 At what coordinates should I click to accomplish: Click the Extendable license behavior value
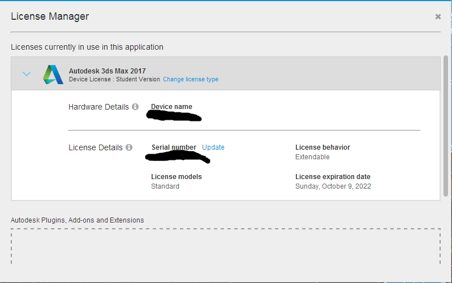click(312, 157)
